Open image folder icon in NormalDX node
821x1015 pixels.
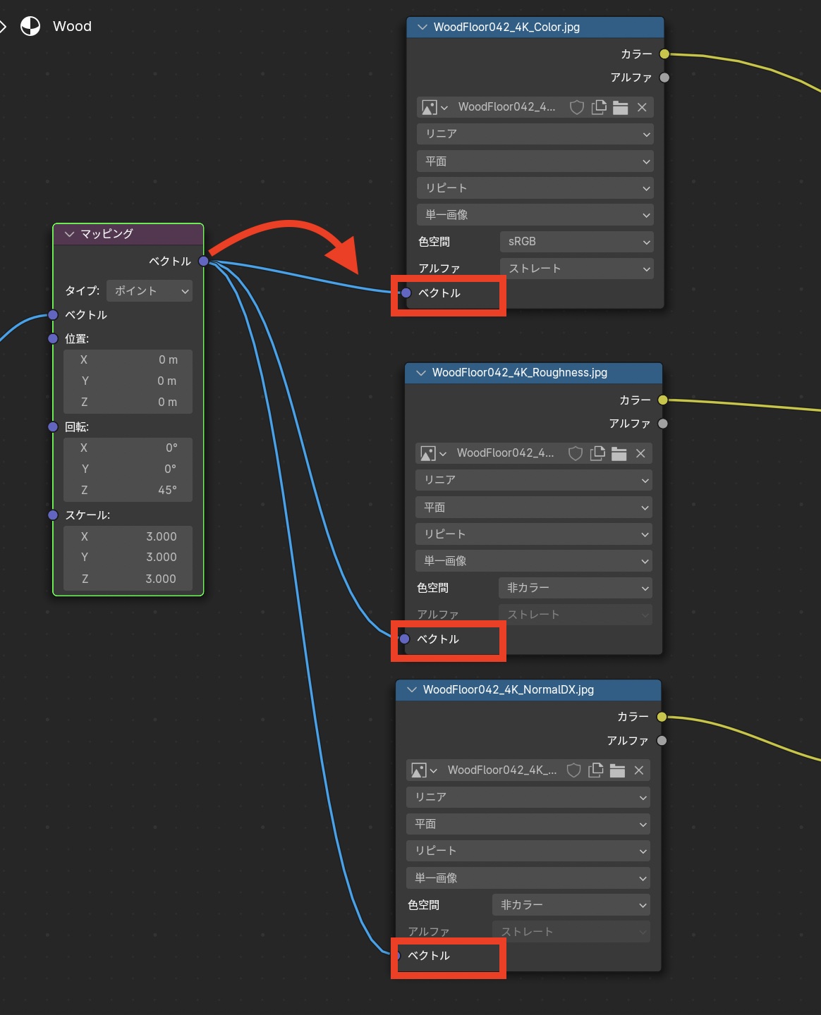[617, 770]
